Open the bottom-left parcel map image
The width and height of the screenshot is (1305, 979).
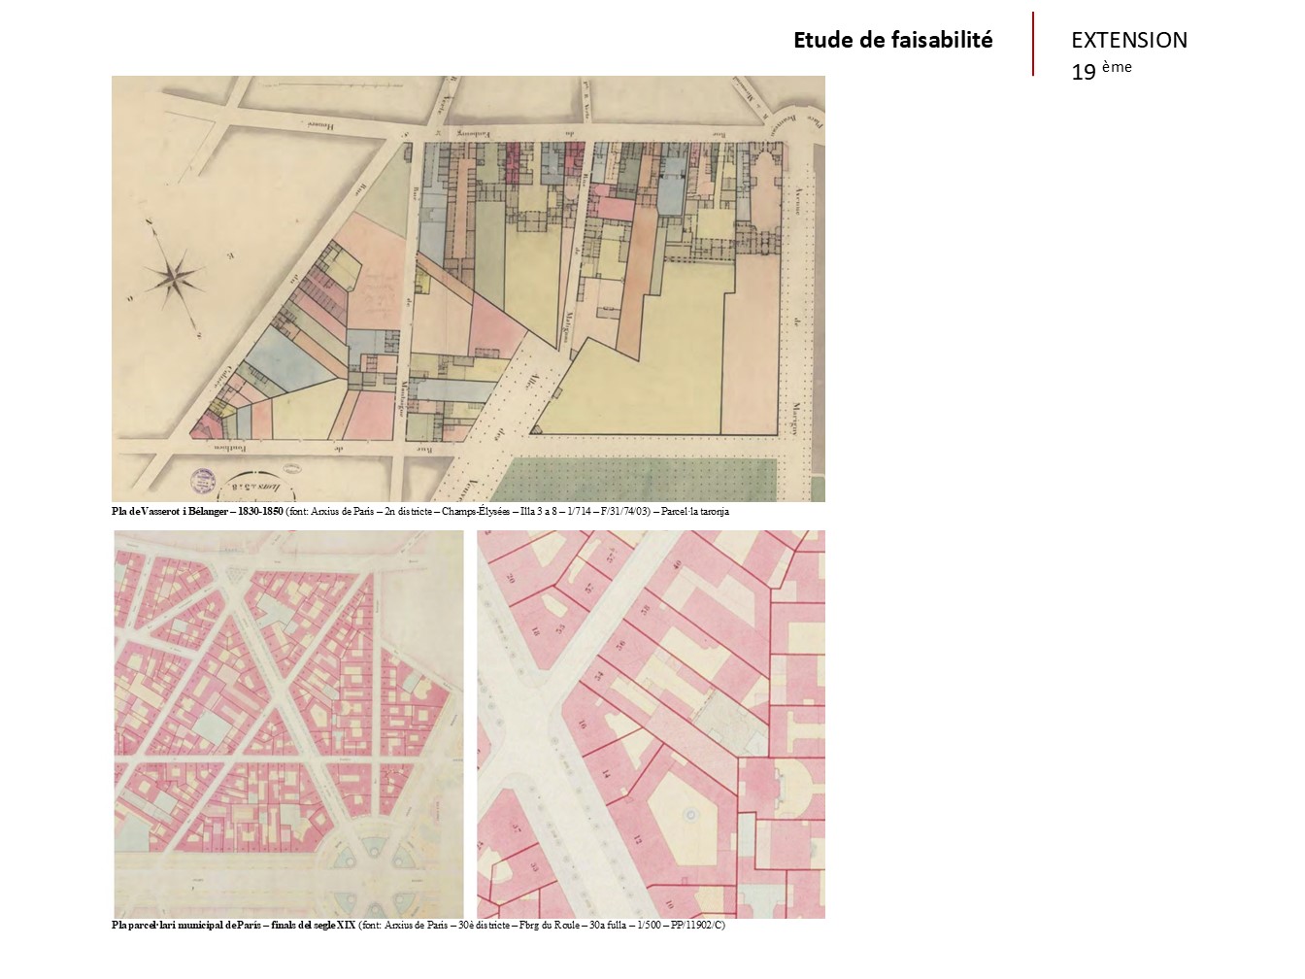[x=288, y=724]
